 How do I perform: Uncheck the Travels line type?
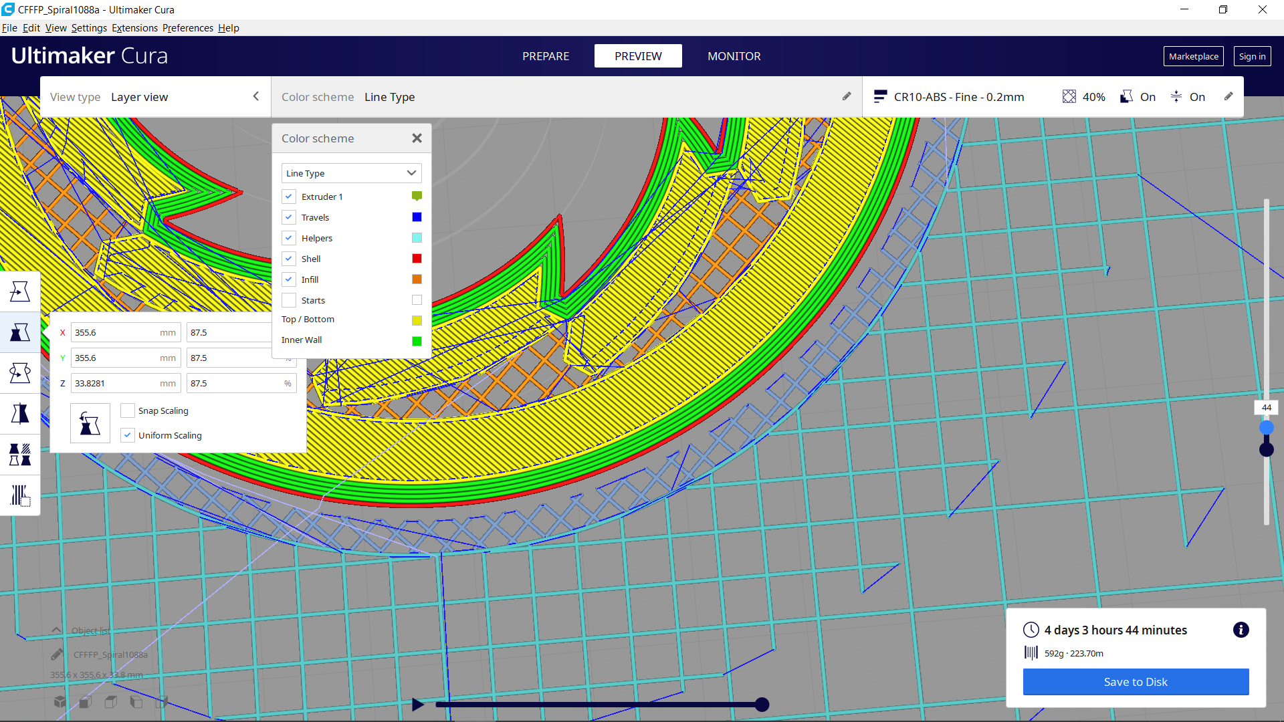tap(289, 217)
